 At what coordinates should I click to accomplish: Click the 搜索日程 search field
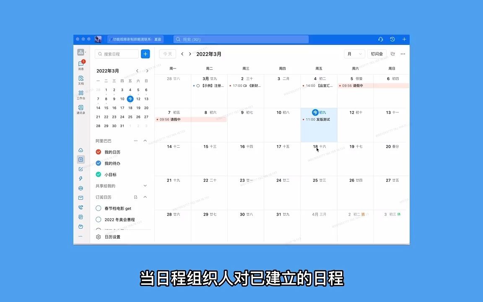tap(117, 54)
